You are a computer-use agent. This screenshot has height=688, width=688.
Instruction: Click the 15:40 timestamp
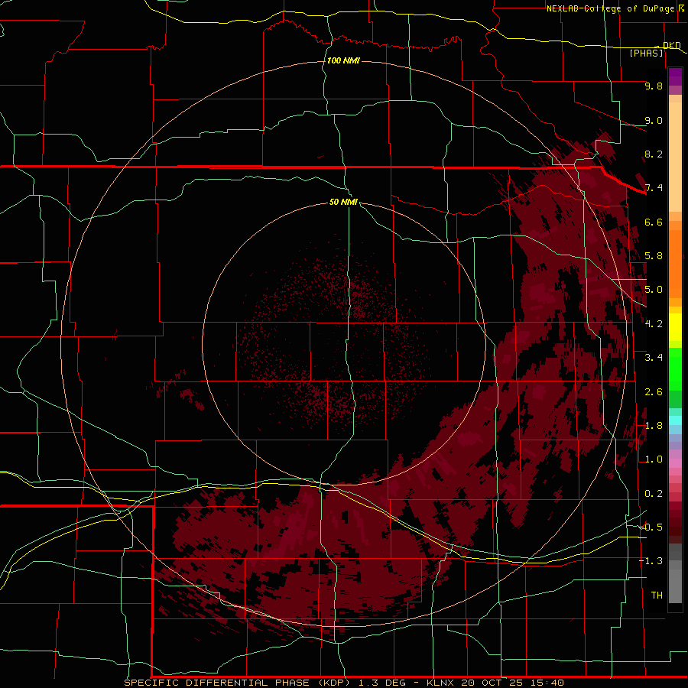pyautogui.click(x=547, y=683)
